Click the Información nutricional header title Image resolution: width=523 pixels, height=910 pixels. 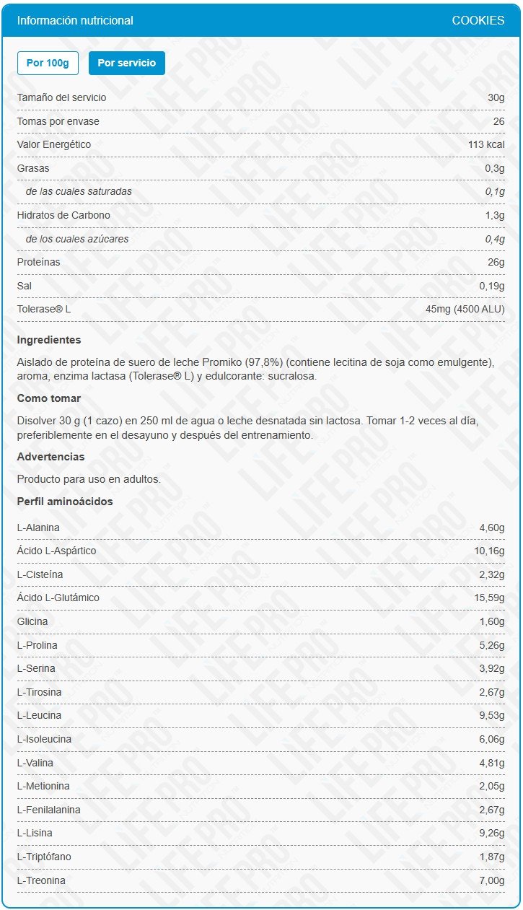pos(75,21)
